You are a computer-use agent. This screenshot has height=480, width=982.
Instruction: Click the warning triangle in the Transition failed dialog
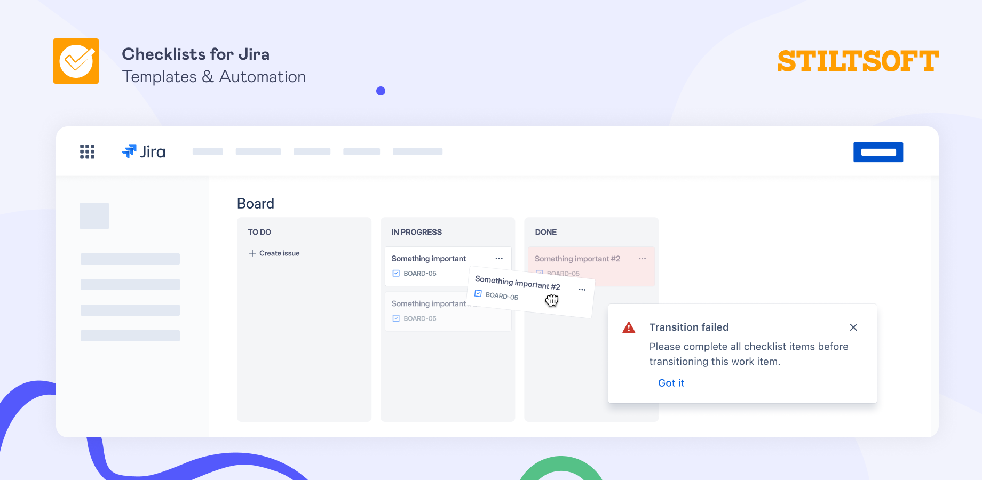[x=629, y=327]
